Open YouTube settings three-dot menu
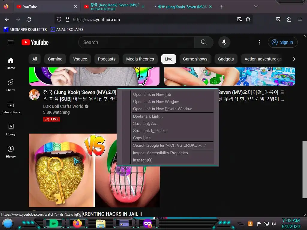The height and width of the screenshot is (230, 307). (x=260, y=42)
